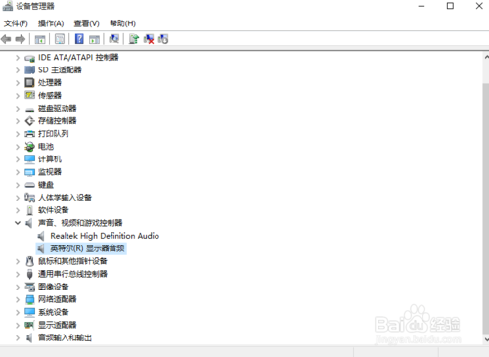Click the toolbar icon right of the red X
The image size is (489, 357).
coord(163,39)
